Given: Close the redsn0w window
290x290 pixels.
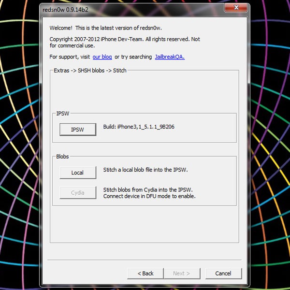Looking at the screenshot, I should click(x=236, y=8).
